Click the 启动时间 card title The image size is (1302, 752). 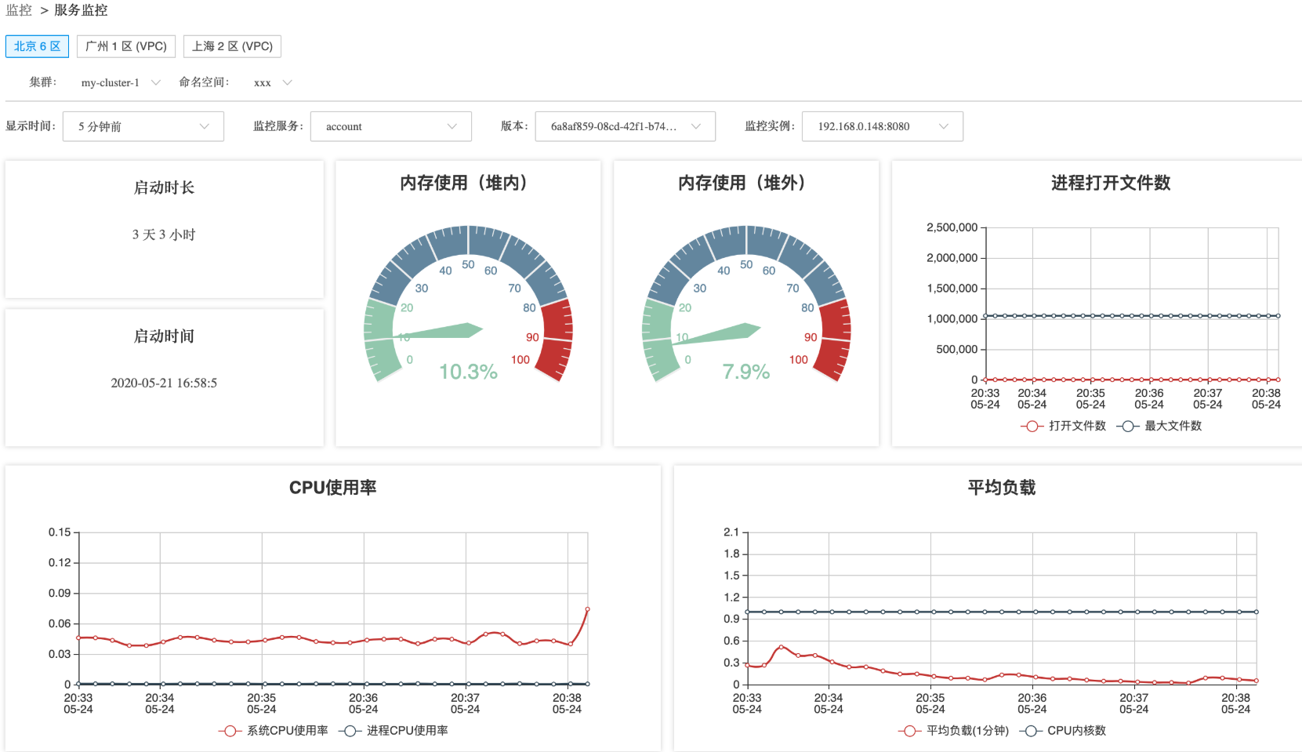point(164,336)
